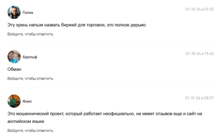
Task: Click the phrase 'это полное дерьмо'
Action: [126, 25]
